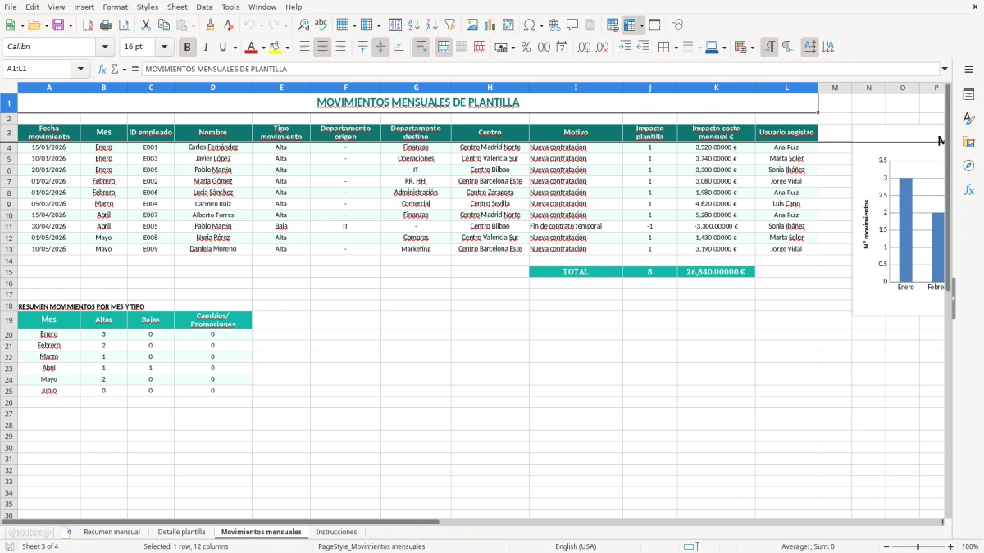Open sidebar Gallery icon
This screenshot has width=984, height=553.
[x=968, y=142]
